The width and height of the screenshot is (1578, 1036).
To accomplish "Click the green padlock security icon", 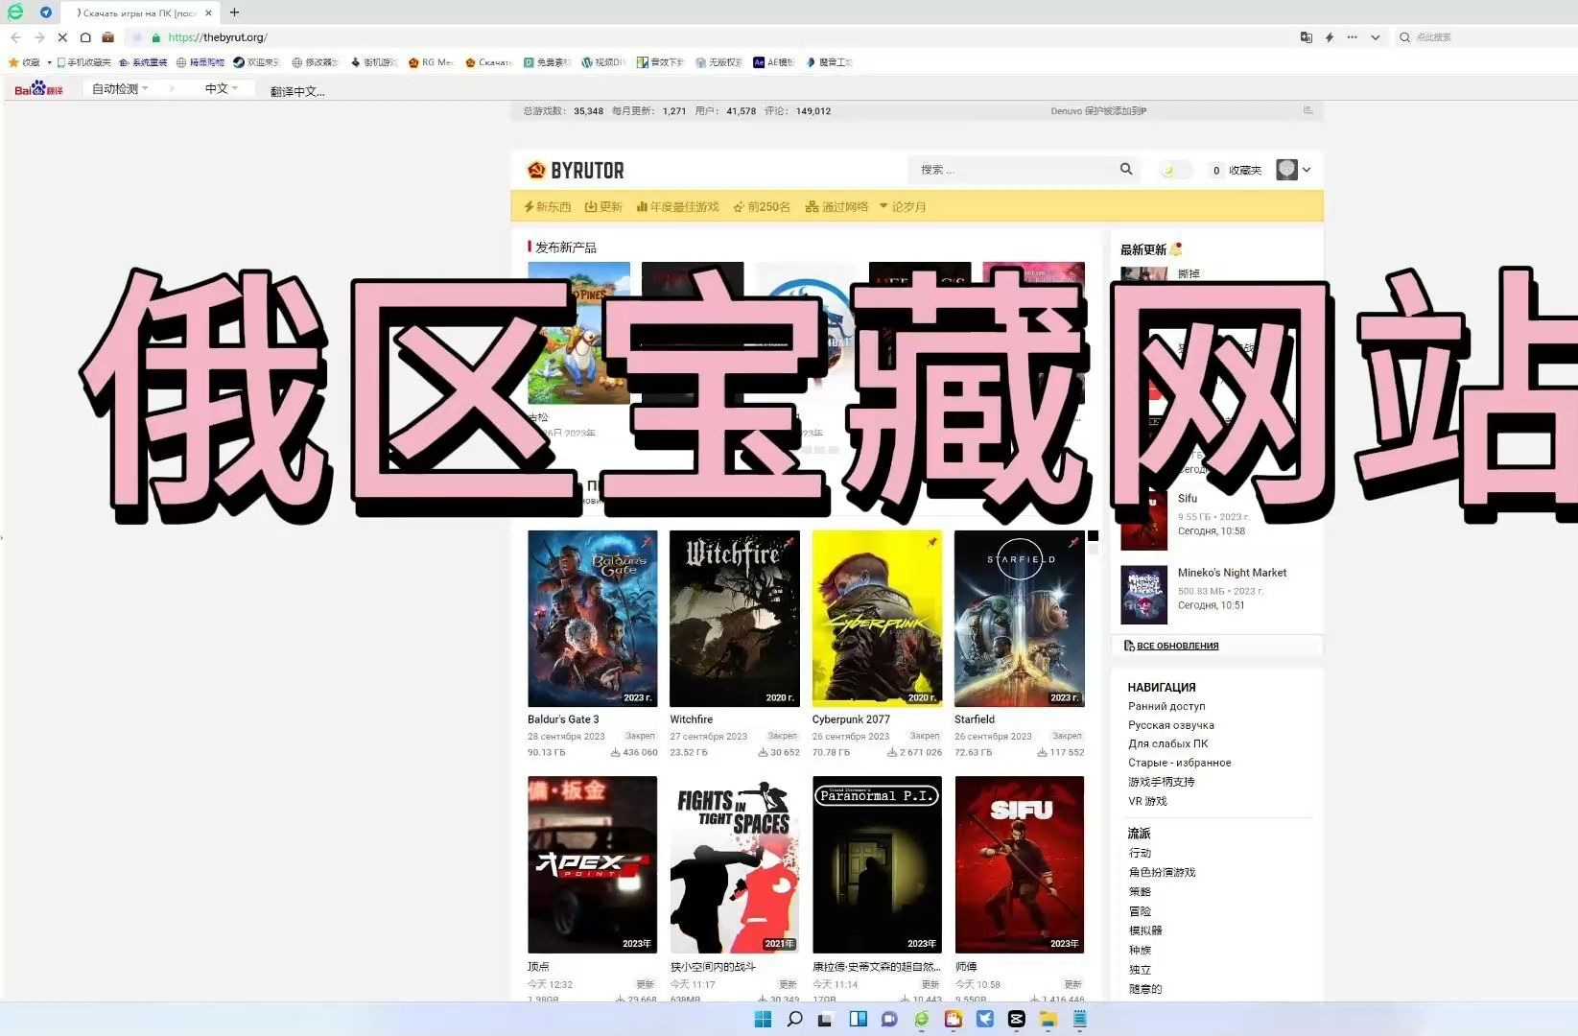I will 155,37.
